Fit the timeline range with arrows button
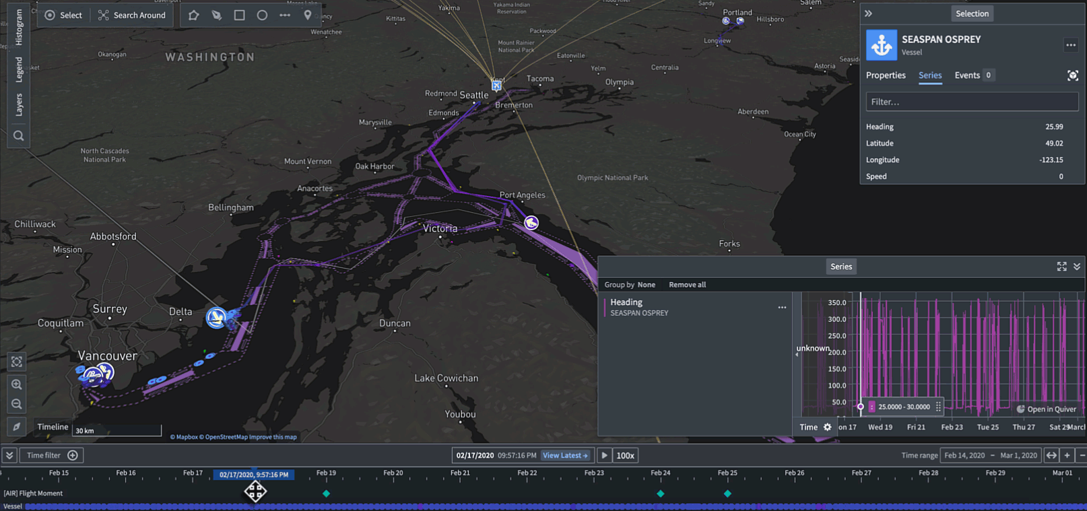 (1051, 455)
